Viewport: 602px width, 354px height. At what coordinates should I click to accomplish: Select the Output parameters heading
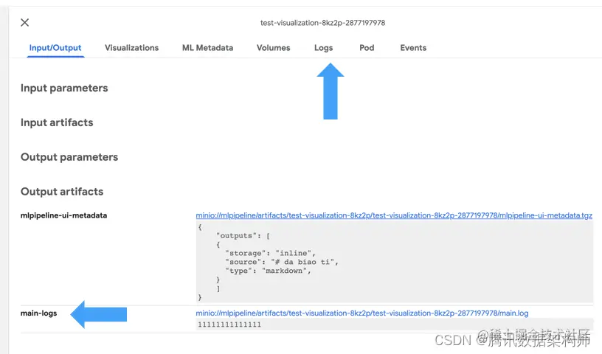pyautogui.click(x=69, y=157)
